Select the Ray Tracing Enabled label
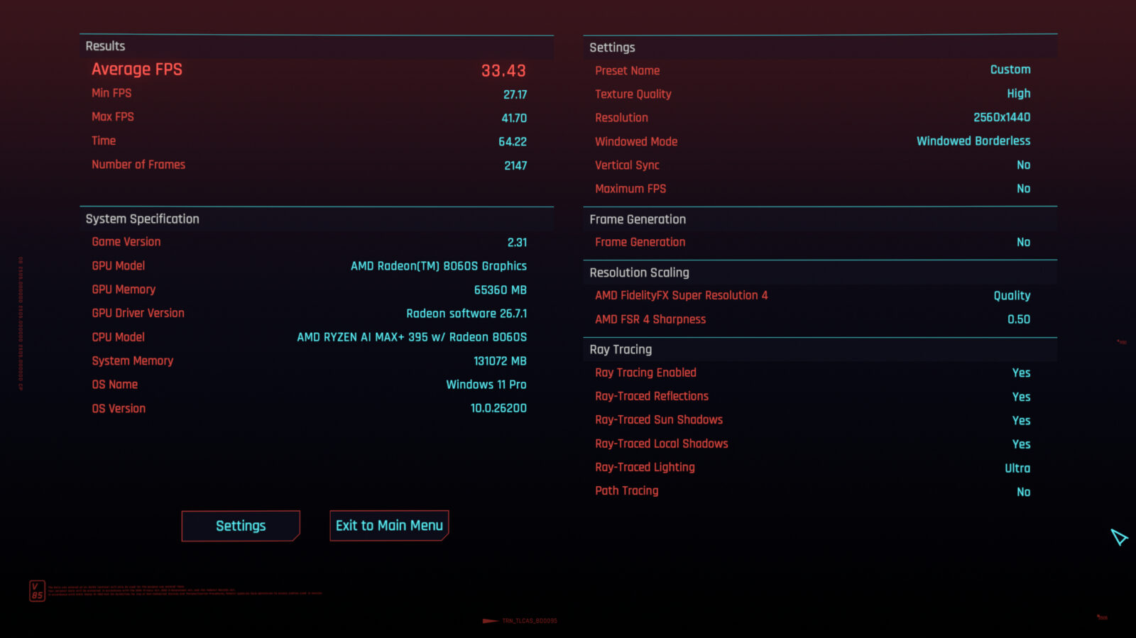The height and width of the screenshot is (638, 1136). coord(645,373)
